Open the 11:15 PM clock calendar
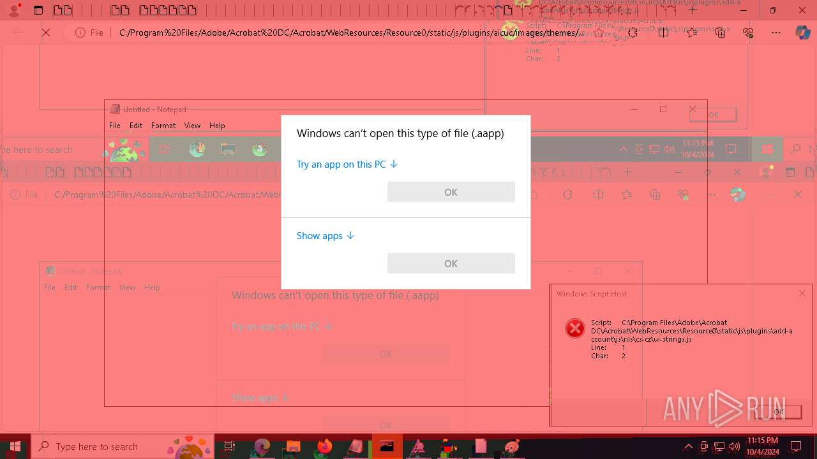 [x=762, y=446]
